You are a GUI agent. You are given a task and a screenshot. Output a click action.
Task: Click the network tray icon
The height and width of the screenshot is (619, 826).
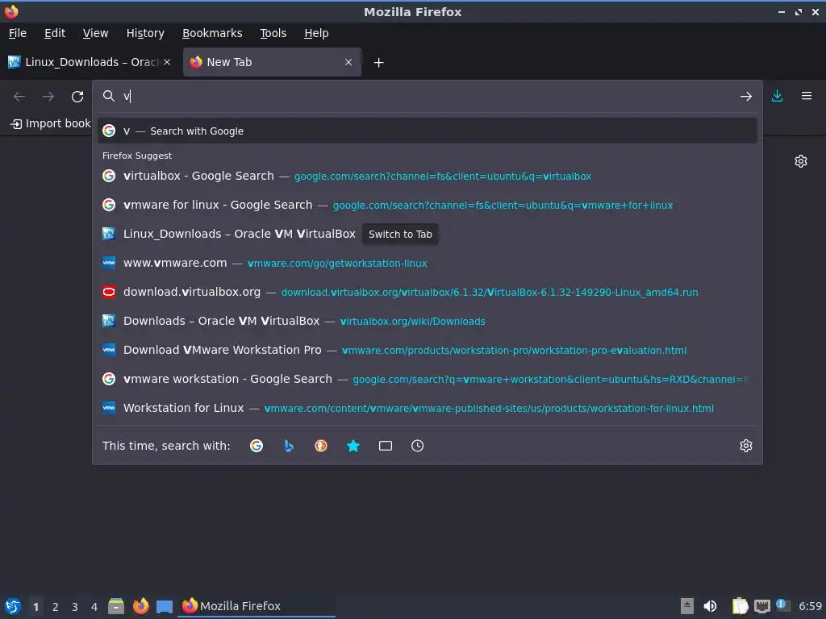[761, 606]
